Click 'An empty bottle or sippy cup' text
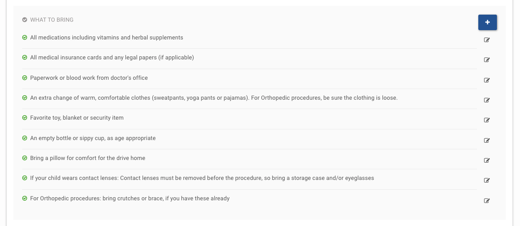Viewport: 520px width, 226px height. [93, 138]
